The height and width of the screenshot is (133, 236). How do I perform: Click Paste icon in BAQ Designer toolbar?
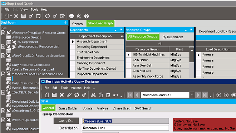(108, 95)
